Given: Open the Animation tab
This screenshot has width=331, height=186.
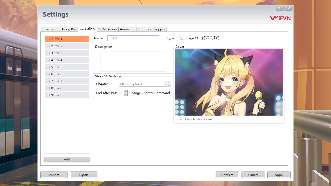Looking at the screenshot, I should pos(127,29).
